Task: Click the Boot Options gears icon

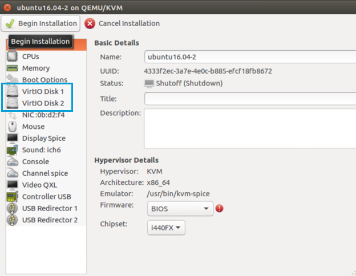Action: [x=12, y=79]
